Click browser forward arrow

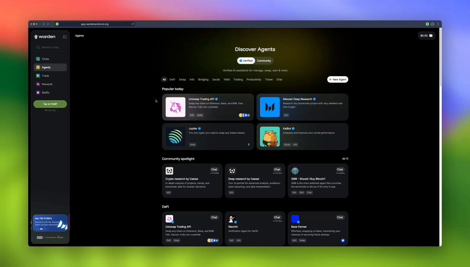(x=48, y=24)
